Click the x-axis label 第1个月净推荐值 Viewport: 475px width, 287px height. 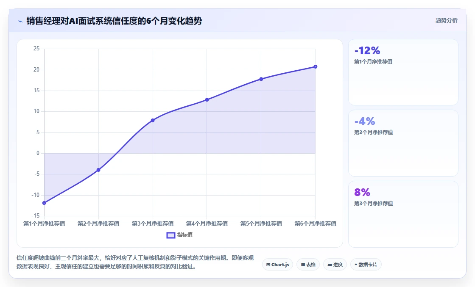(44, 224)
